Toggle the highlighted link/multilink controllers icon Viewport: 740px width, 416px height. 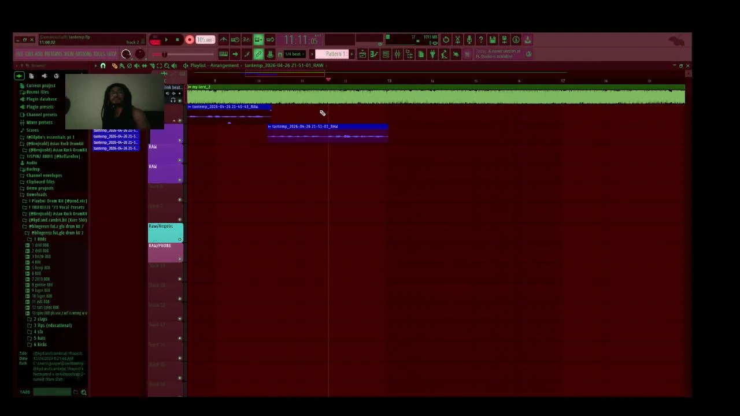coord(258,54)
